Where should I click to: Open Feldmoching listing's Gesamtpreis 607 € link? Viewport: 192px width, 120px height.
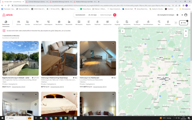click(57, 87)
